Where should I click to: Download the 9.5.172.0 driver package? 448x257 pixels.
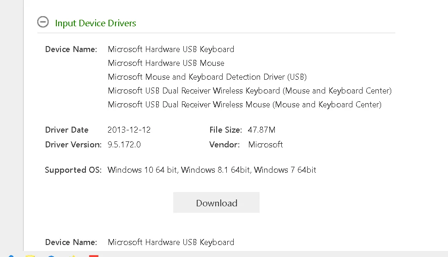tap(216, 203)
